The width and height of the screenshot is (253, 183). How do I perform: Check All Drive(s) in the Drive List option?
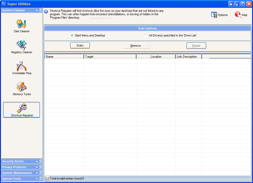146,35
